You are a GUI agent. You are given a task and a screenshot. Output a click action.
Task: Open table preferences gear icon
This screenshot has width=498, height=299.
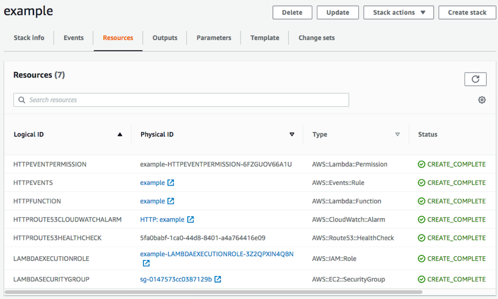pos(481,100)
